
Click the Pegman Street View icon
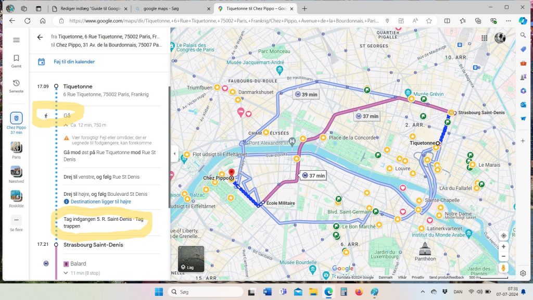coord(503,268)
